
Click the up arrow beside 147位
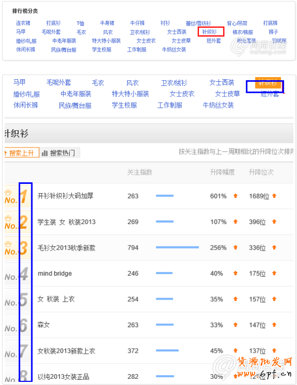tap(275, 325)
